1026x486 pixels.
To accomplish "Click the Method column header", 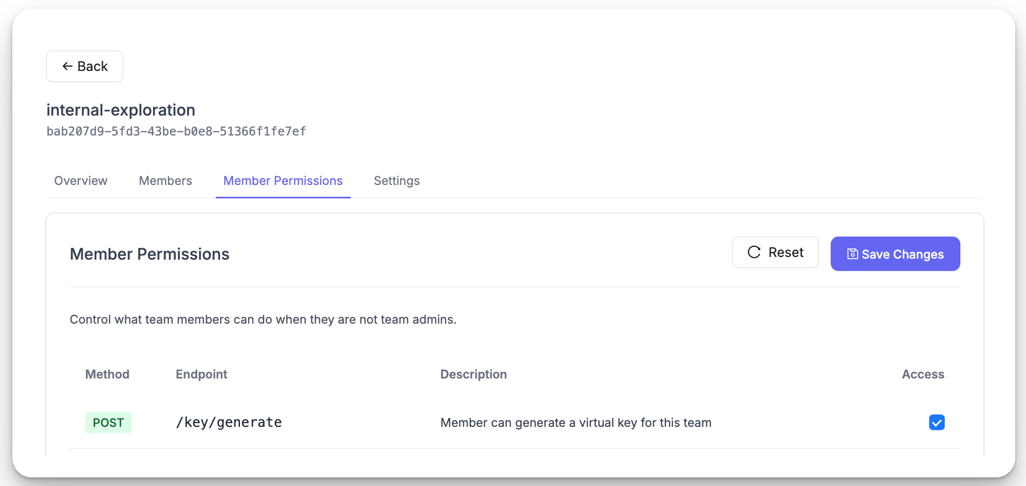I will coord(107,374).
